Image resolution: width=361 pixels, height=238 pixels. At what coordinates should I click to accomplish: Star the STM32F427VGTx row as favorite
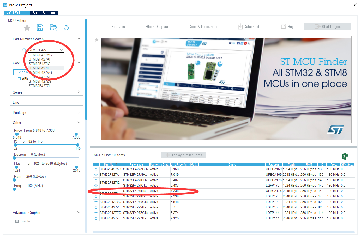[96, 202]
